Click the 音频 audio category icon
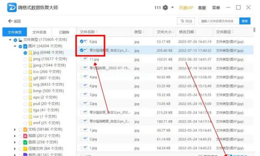 tap(25, 143)
